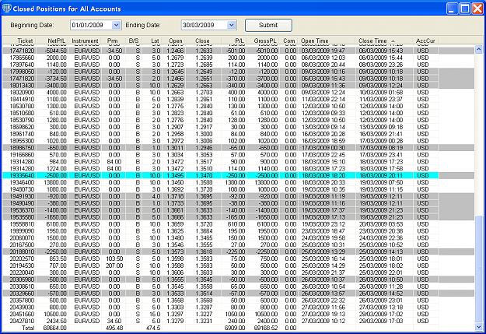The width and height of the screenshot is (486, 334).
Task: Sort by the Open Time column header
Action: tap(315, 40)
